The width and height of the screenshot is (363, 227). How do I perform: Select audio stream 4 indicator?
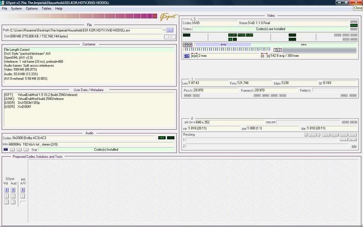pos(26,150)
